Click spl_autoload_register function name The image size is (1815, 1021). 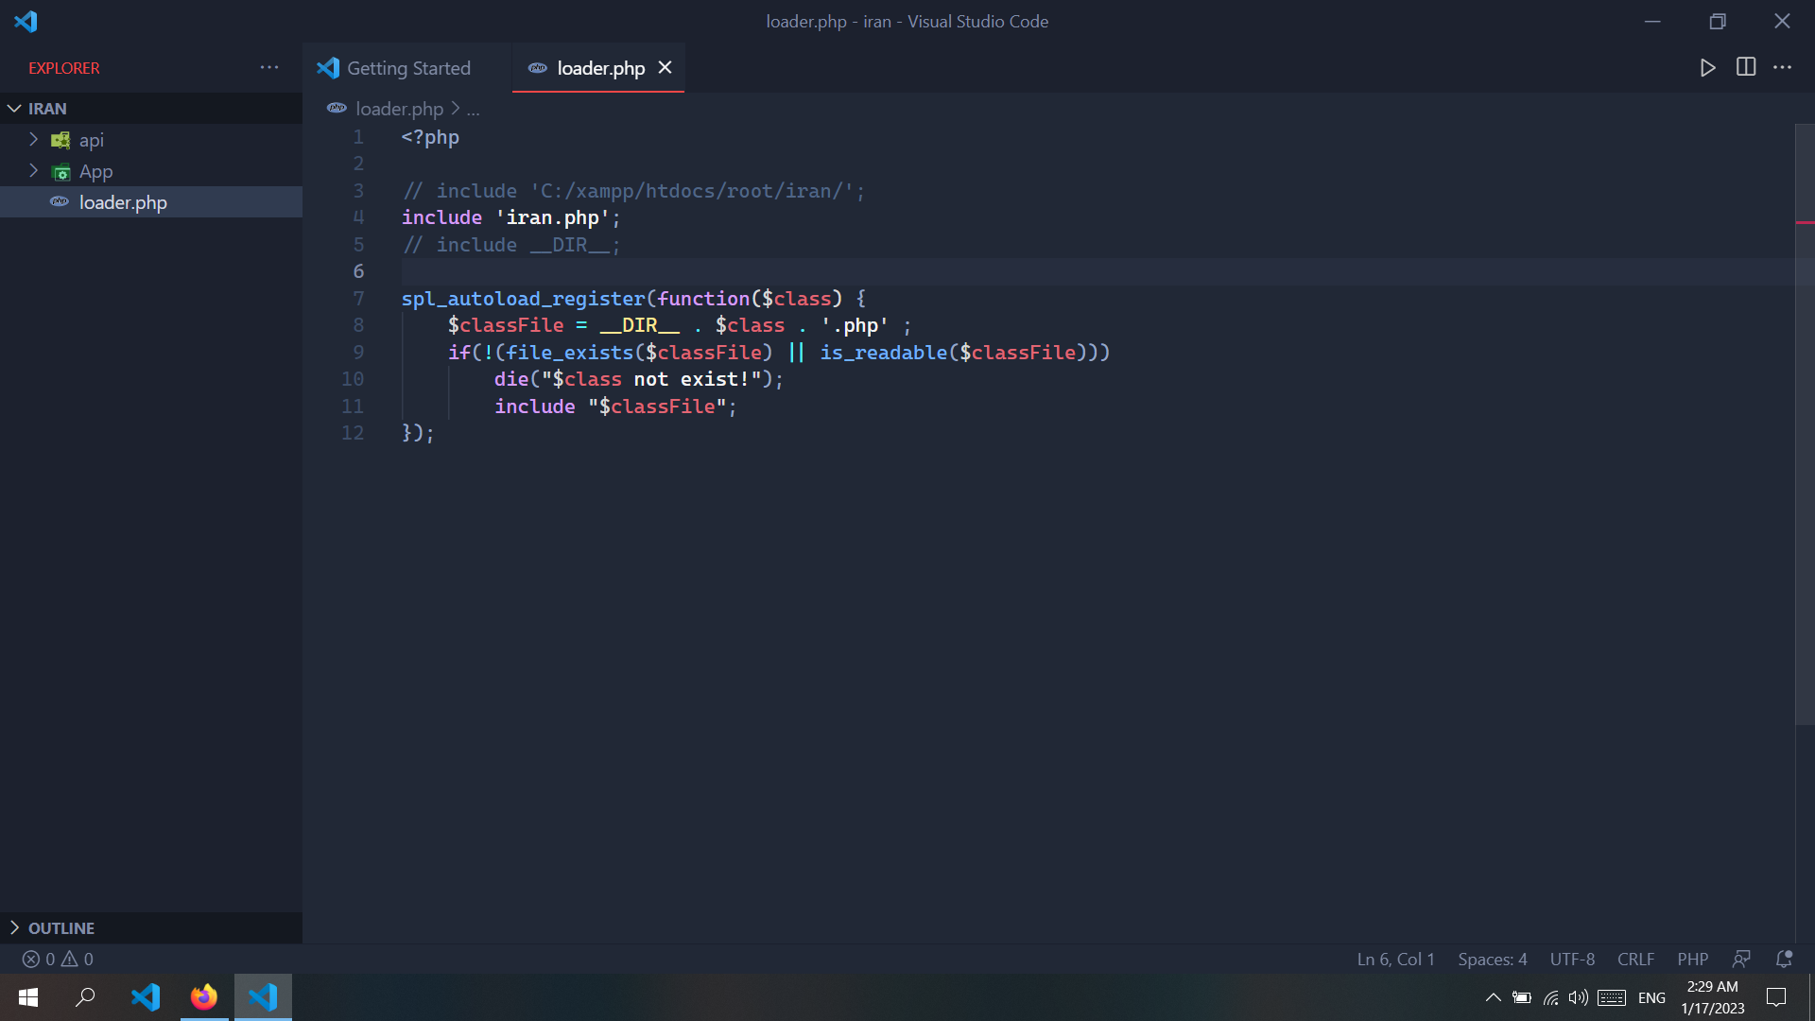tap(523, 299)
